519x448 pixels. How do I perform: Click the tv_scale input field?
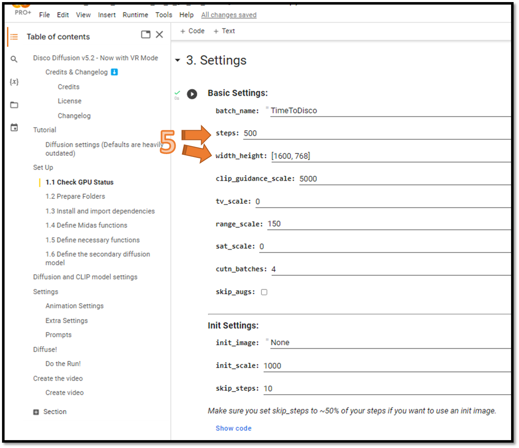tap(383, 201)
